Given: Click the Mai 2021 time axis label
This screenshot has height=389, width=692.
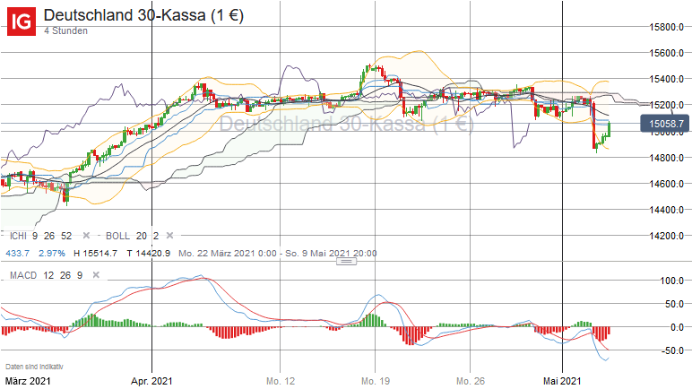Looking at the screenshot, I should pos(562,381).
